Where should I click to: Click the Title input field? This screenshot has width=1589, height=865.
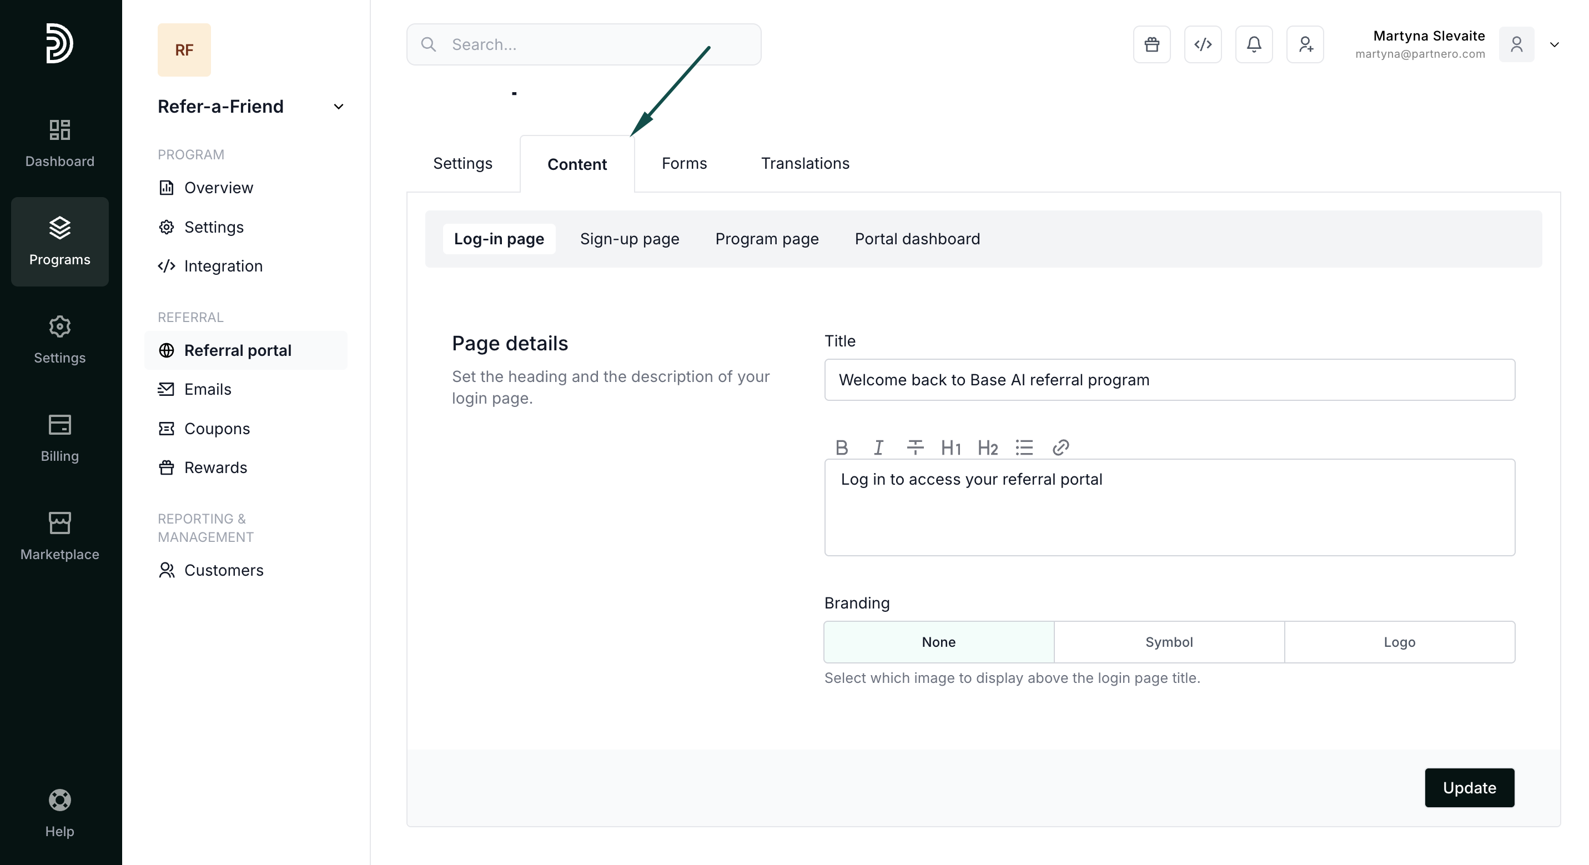[x=1169, y=380]
